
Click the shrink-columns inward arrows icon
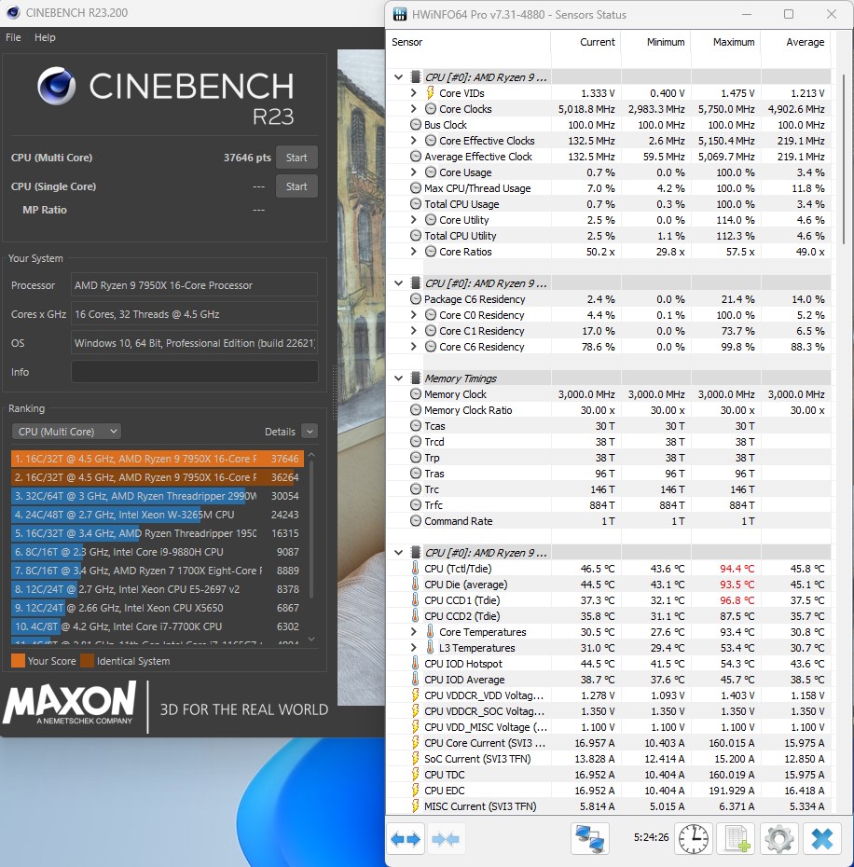tap(446, 839)
